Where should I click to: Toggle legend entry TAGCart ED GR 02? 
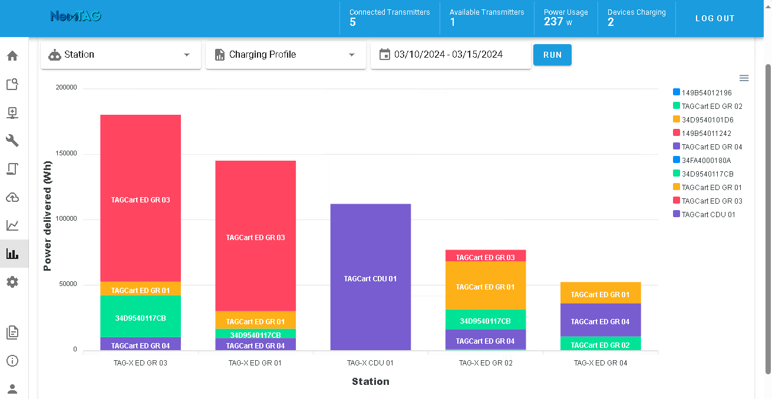point(708,106)
